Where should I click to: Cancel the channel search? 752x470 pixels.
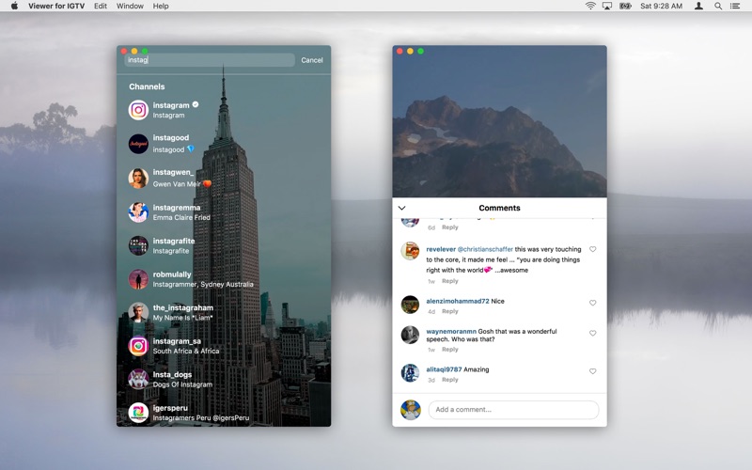point(312,60)
